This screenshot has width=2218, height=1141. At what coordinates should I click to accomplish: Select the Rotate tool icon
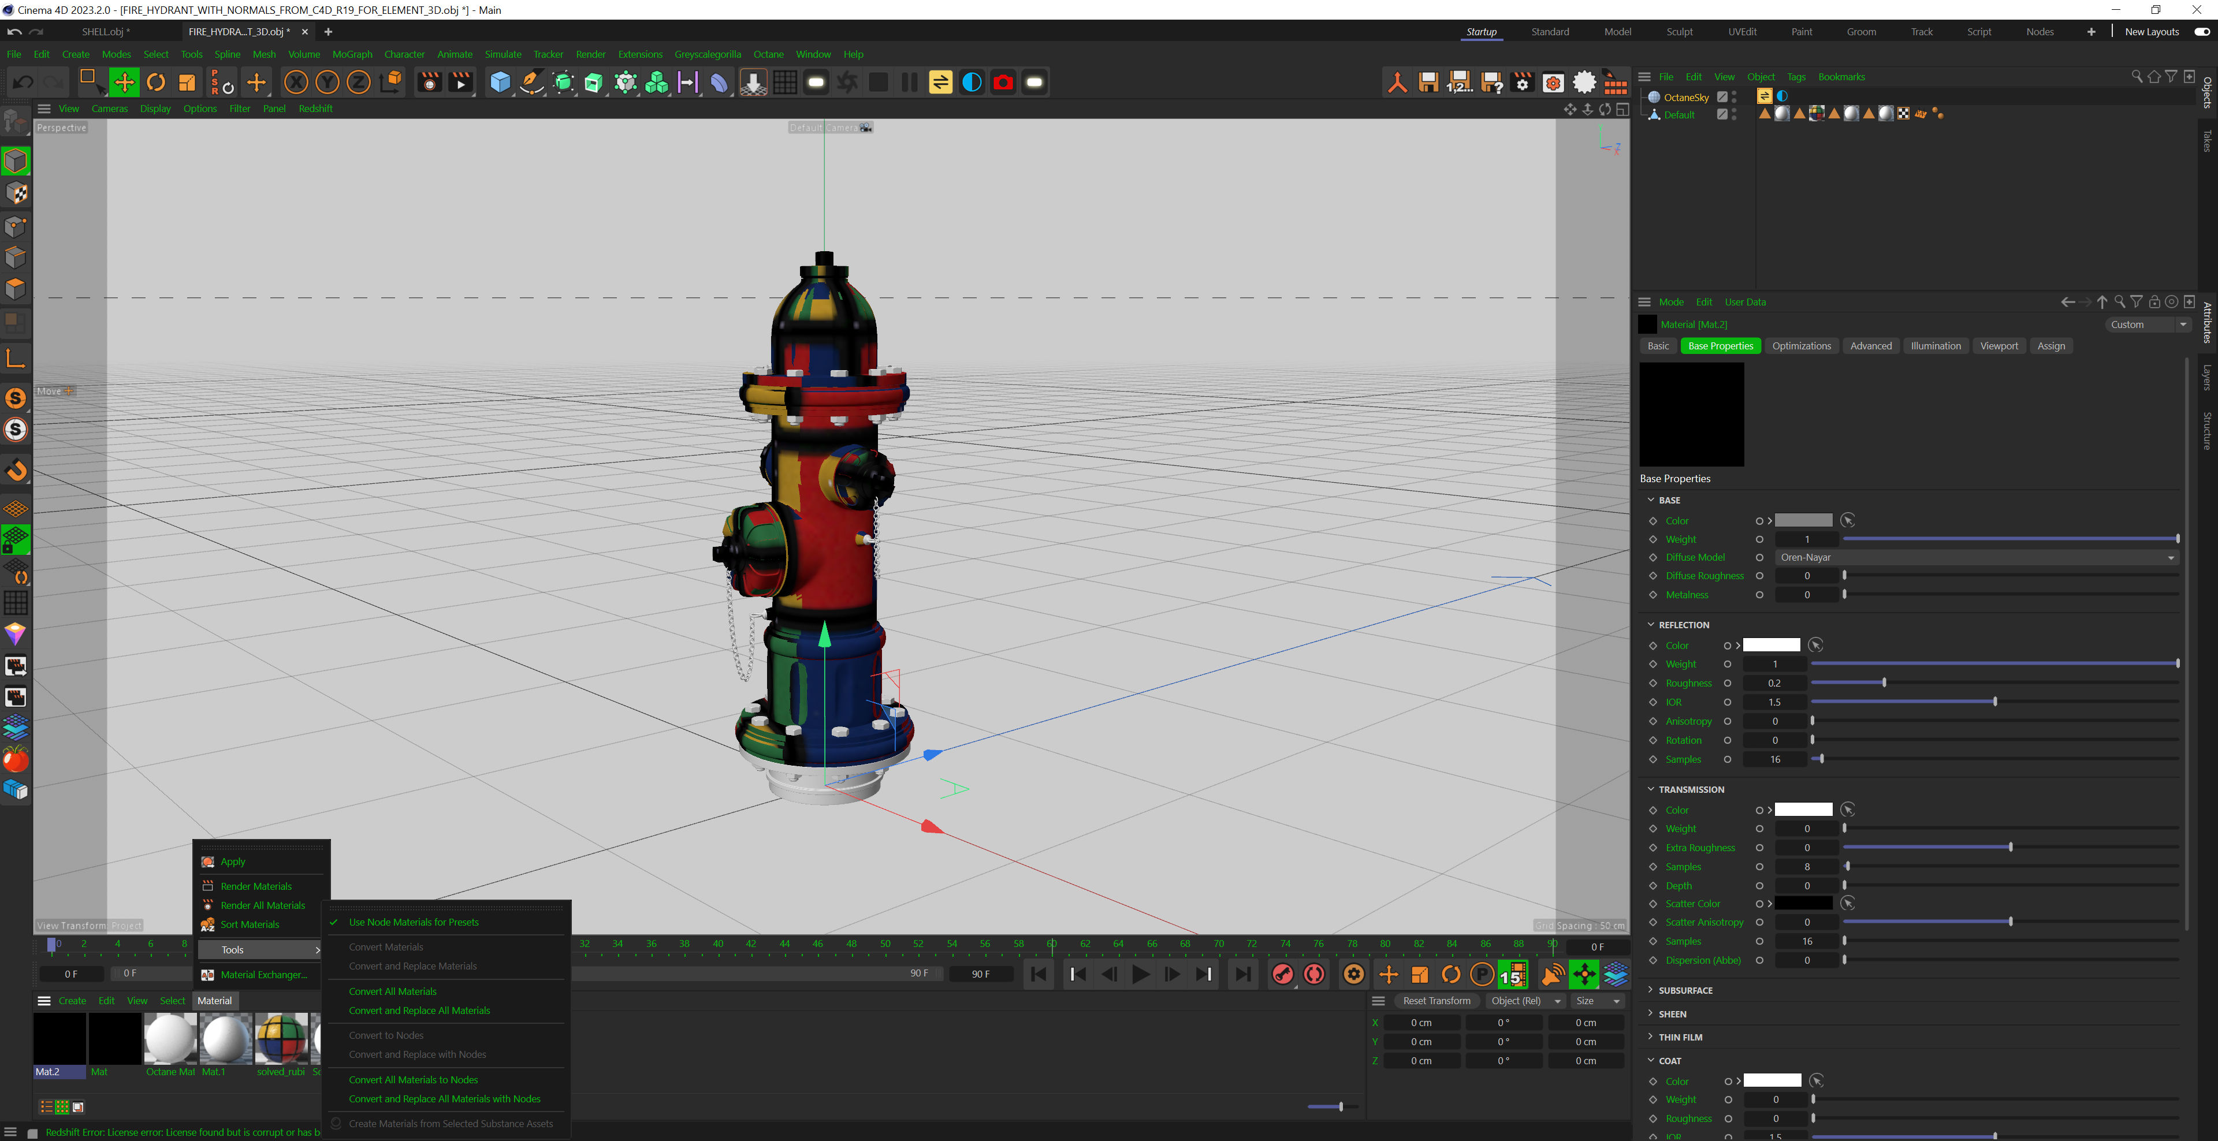click(x=156, y=83)
